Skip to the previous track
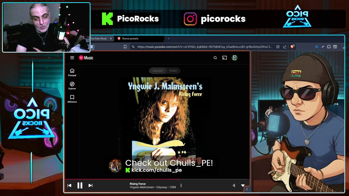 coord(69,185)
